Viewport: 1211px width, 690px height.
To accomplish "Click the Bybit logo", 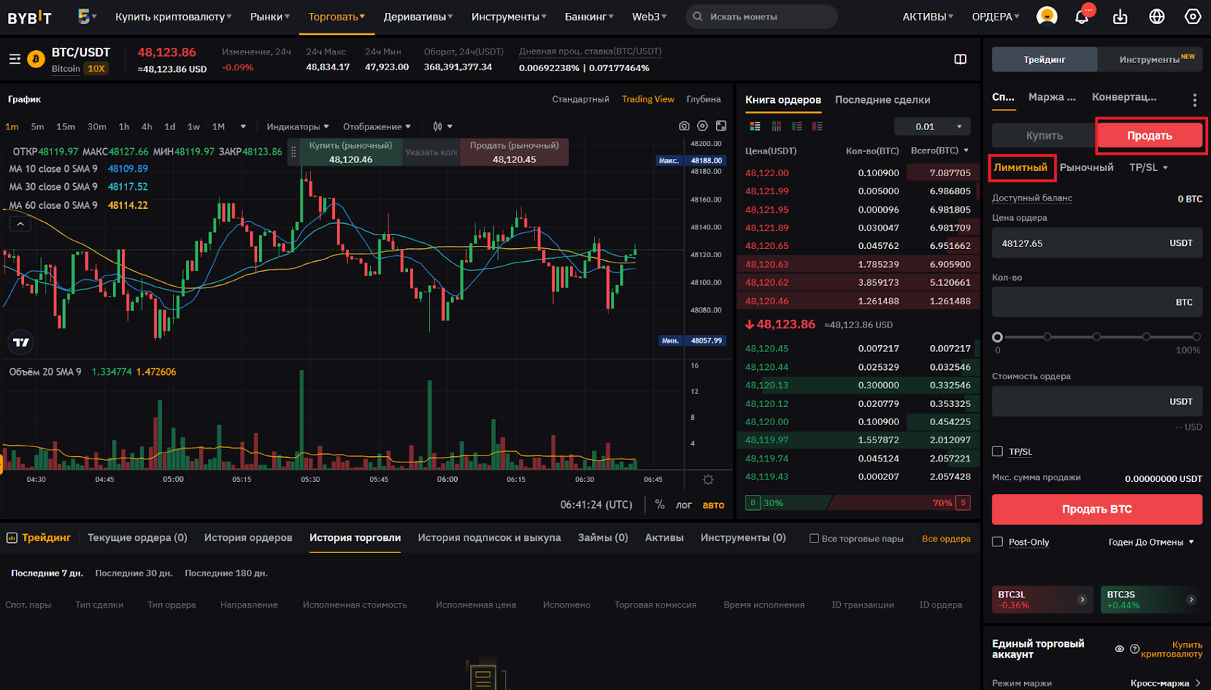I will (x=30, y=17).
